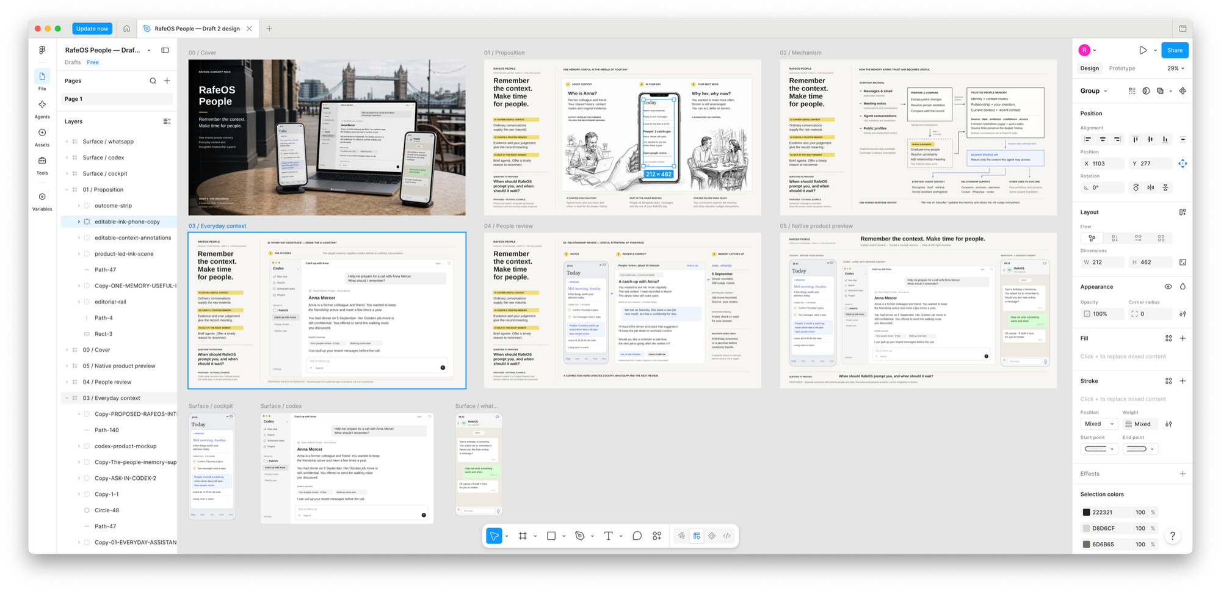
Task: Flip selection vertically
Action: coord(1165,187)
